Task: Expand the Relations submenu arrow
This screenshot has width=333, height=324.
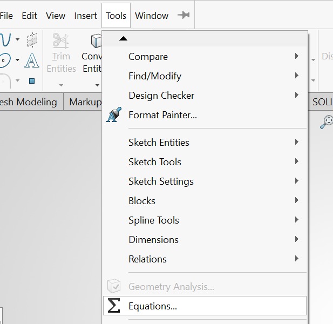Action: pos(297,259)
